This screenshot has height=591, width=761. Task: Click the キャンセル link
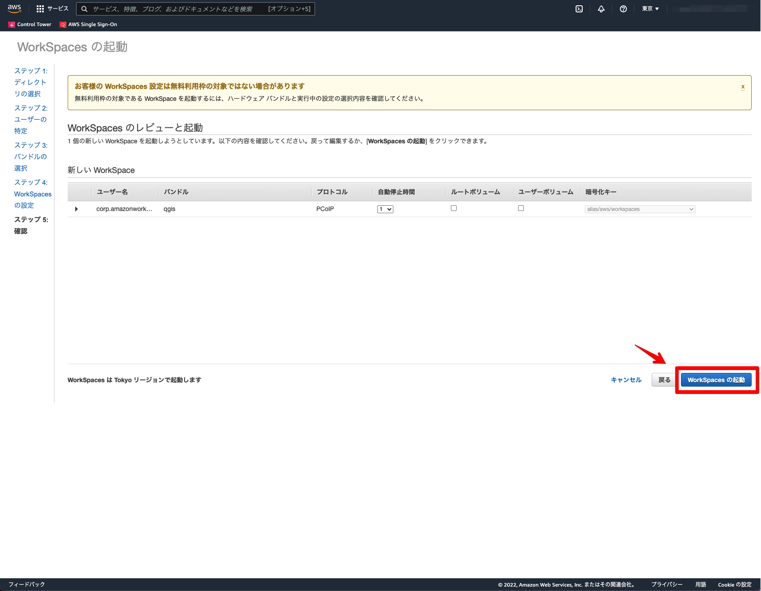pyautogui.click(x=626, y=380)
